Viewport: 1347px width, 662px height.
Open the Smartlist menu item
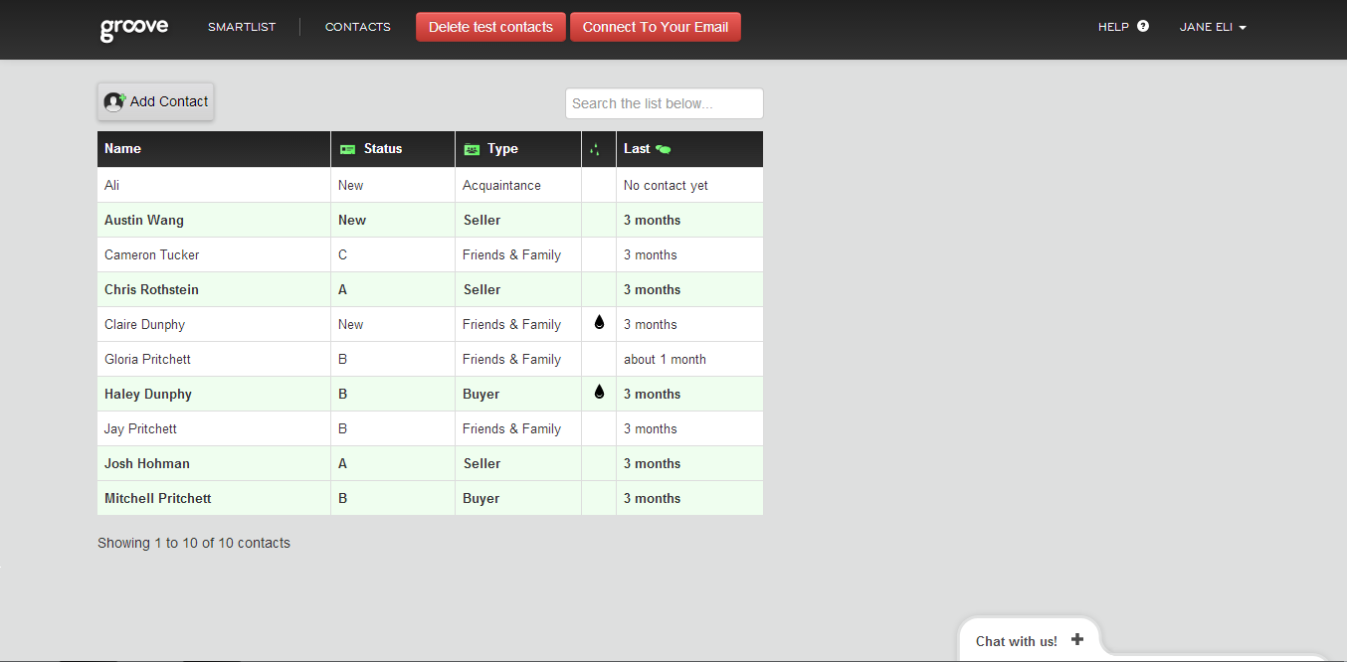[242, 27]
